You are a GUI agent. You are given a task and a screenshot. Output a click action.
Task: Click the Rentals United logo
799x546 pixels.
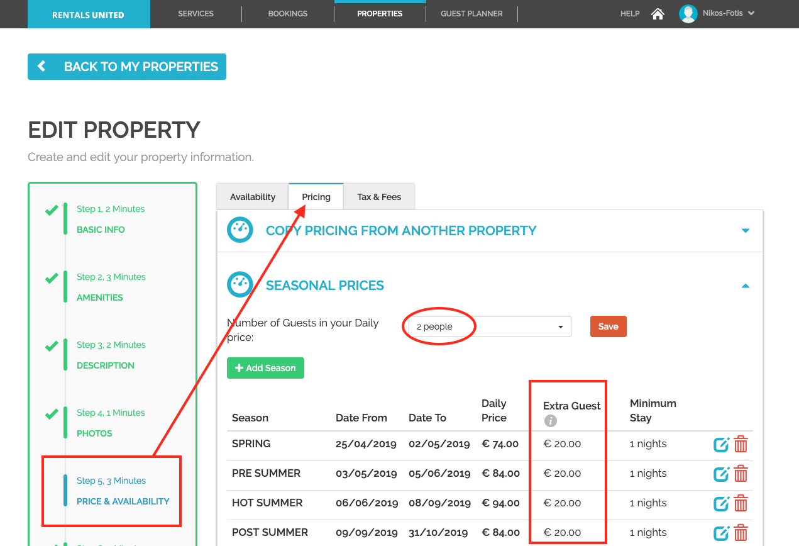89,14
